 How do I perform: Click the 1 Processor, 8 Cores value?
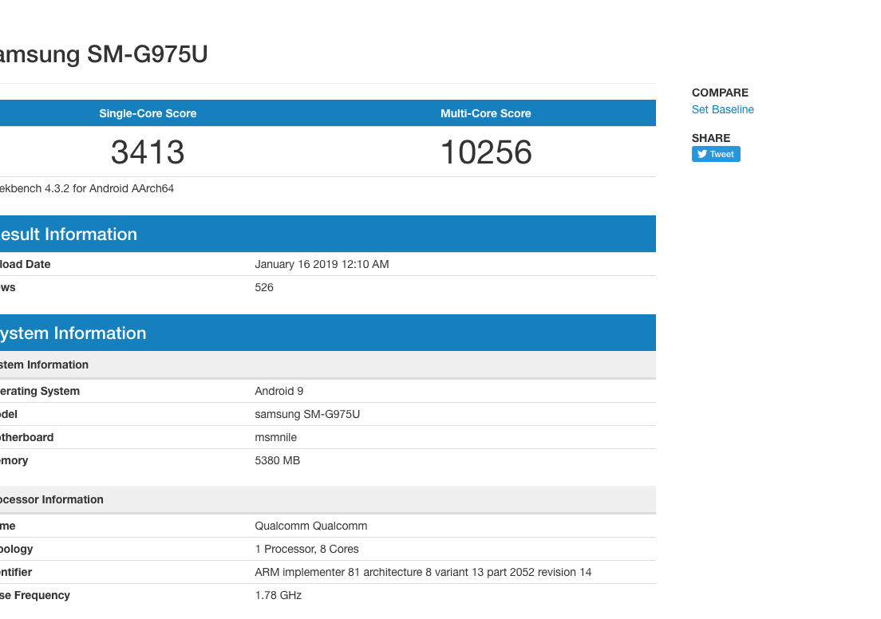click(306, 549)
